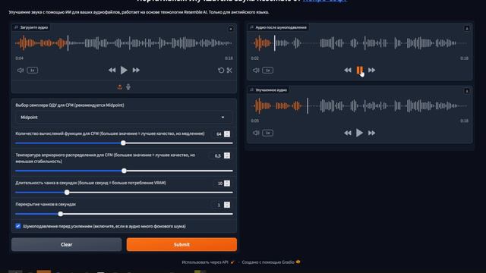486x273 pixels.
Task: Toggle the denoise before enhancement checkbox
Action: pyautogui.click(x=18, y=226)
